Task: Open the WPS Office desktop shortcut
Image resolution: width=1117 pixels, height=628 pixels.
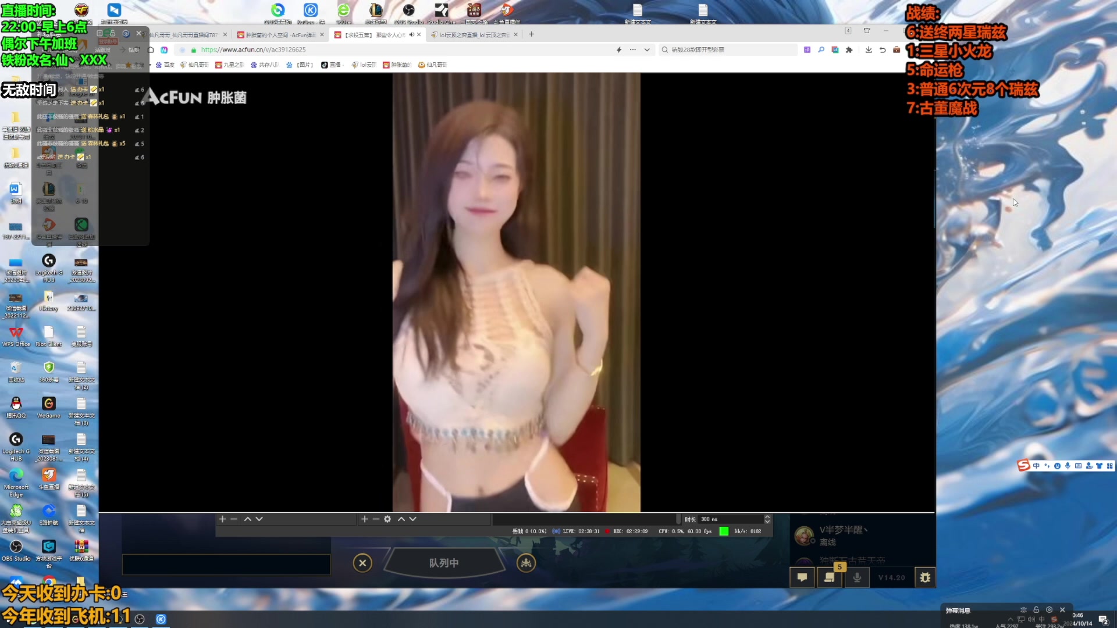Action: [16, 336]
